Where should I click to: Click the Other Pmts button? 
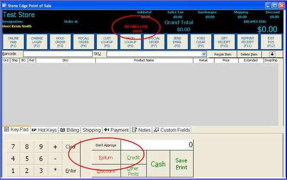click(134, 171)
